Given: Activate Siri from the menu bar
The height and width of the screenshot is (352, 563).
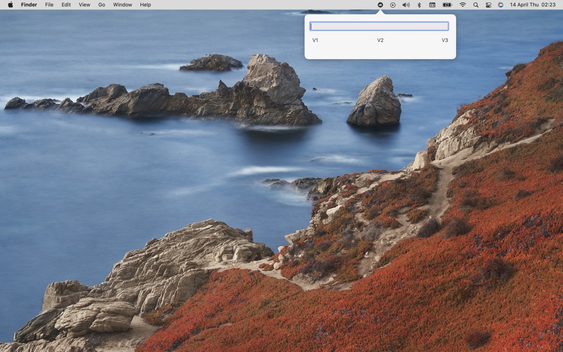Looking at the screenshot, I should point(501,5).
